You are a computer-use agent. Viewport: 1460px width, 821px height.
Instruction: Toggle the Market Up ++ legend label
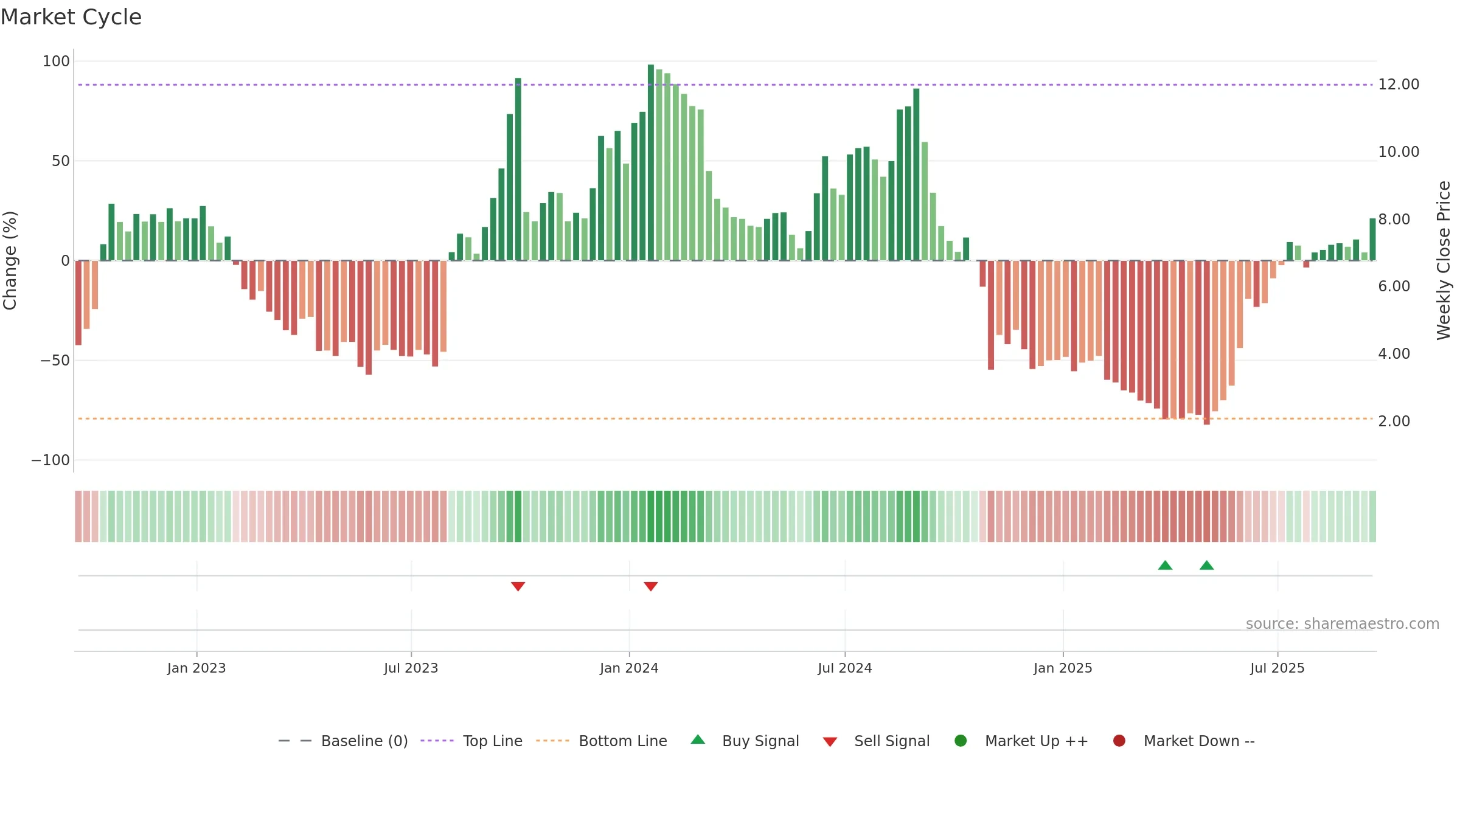tap(1036, 741)
